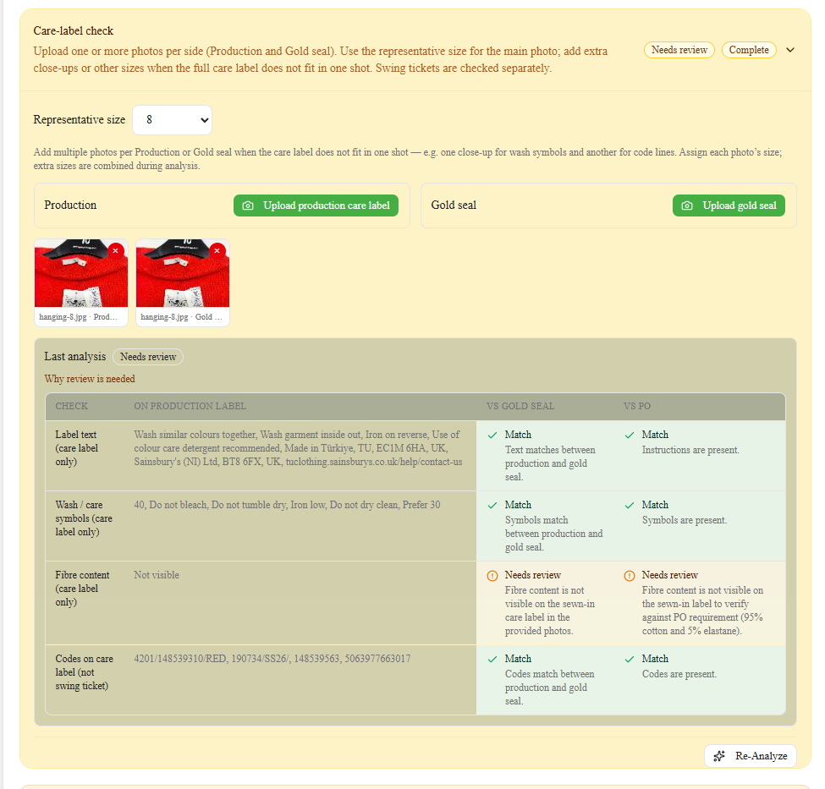
Task: Click Wash symbols checkmark under VS PO
Action: (630, 506)
